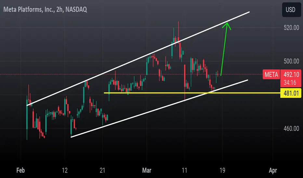The image size is (303, 178).
Task: Click the Mar date axis label
Action: 147,170
